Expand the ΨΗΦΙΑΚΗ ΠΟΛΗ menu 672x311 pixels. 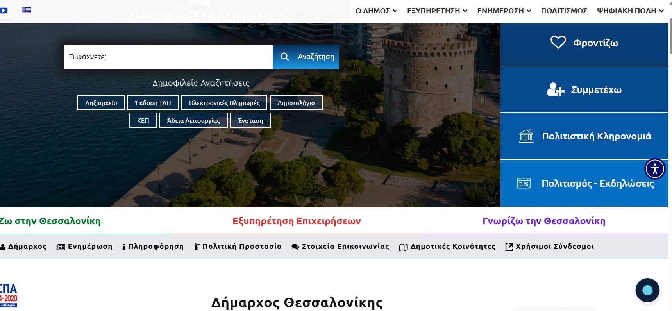pos(630,11)
